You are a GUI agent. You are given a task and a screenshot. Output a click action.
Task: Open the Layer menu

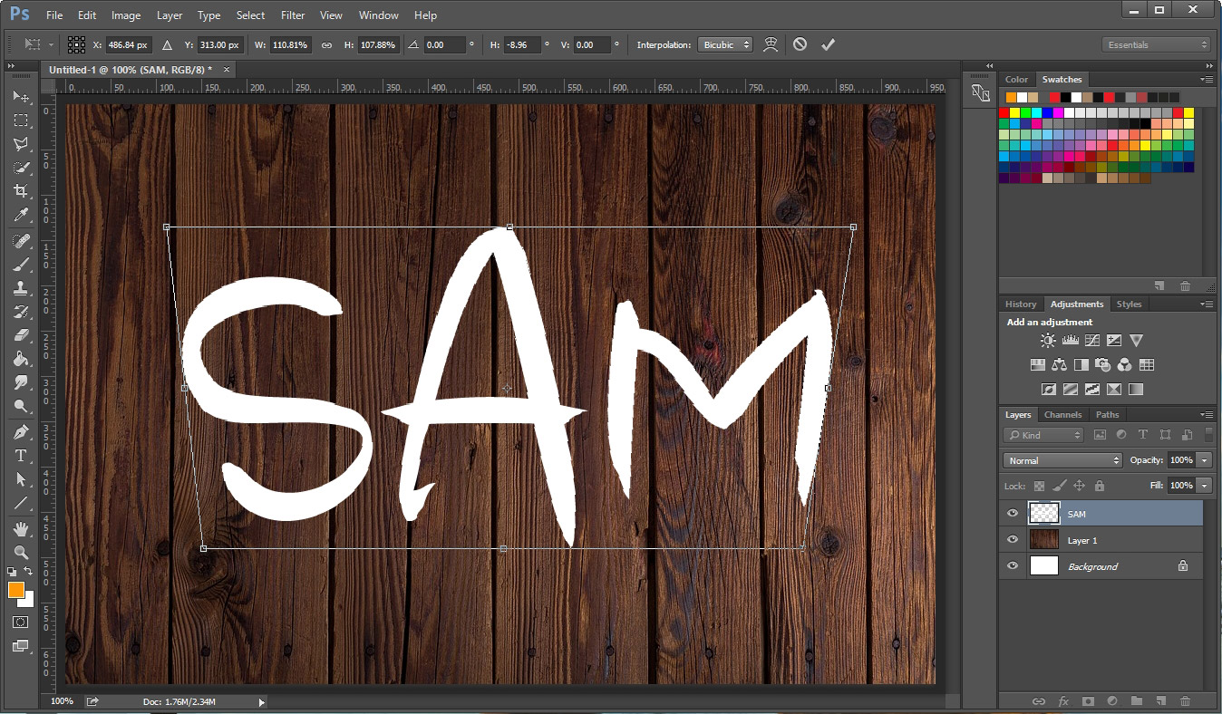point(170,15)
